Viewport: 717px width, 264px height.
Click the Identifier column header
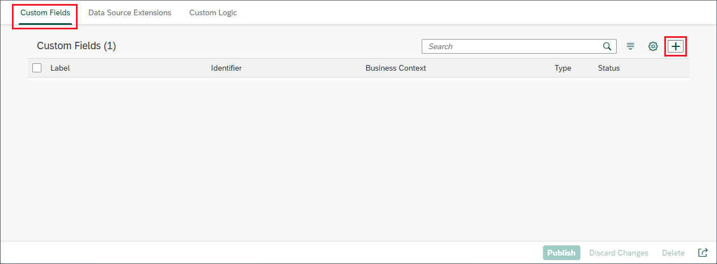click(226, 68)
